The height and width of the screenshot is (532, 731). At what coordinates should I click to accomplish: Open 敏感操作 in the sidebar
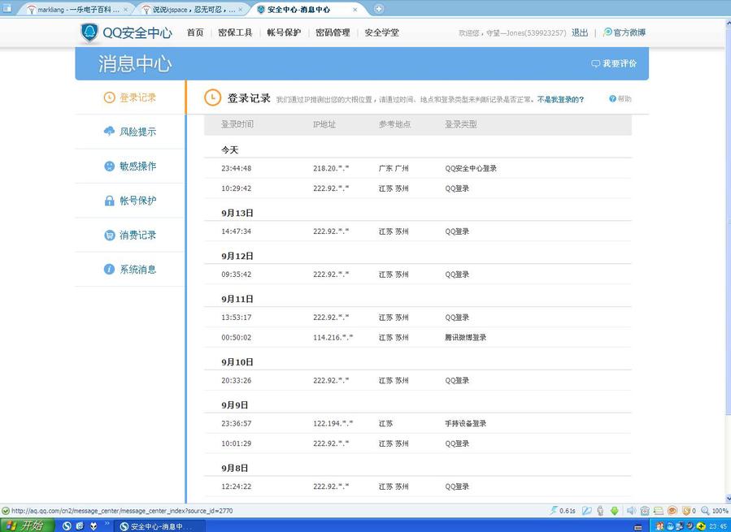[138, 167]
